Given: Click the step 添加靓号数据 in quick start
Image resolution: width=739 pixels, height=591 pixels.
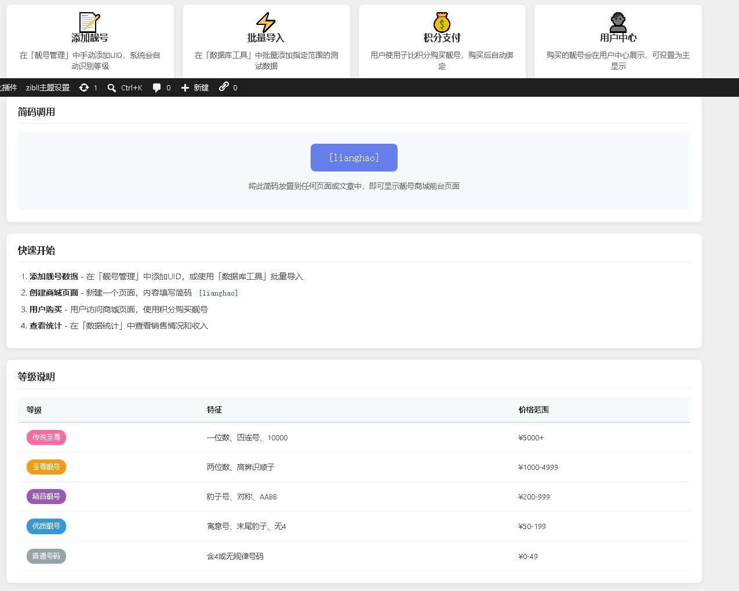Looking at the screenshot, I should click(x=54, y=276).
